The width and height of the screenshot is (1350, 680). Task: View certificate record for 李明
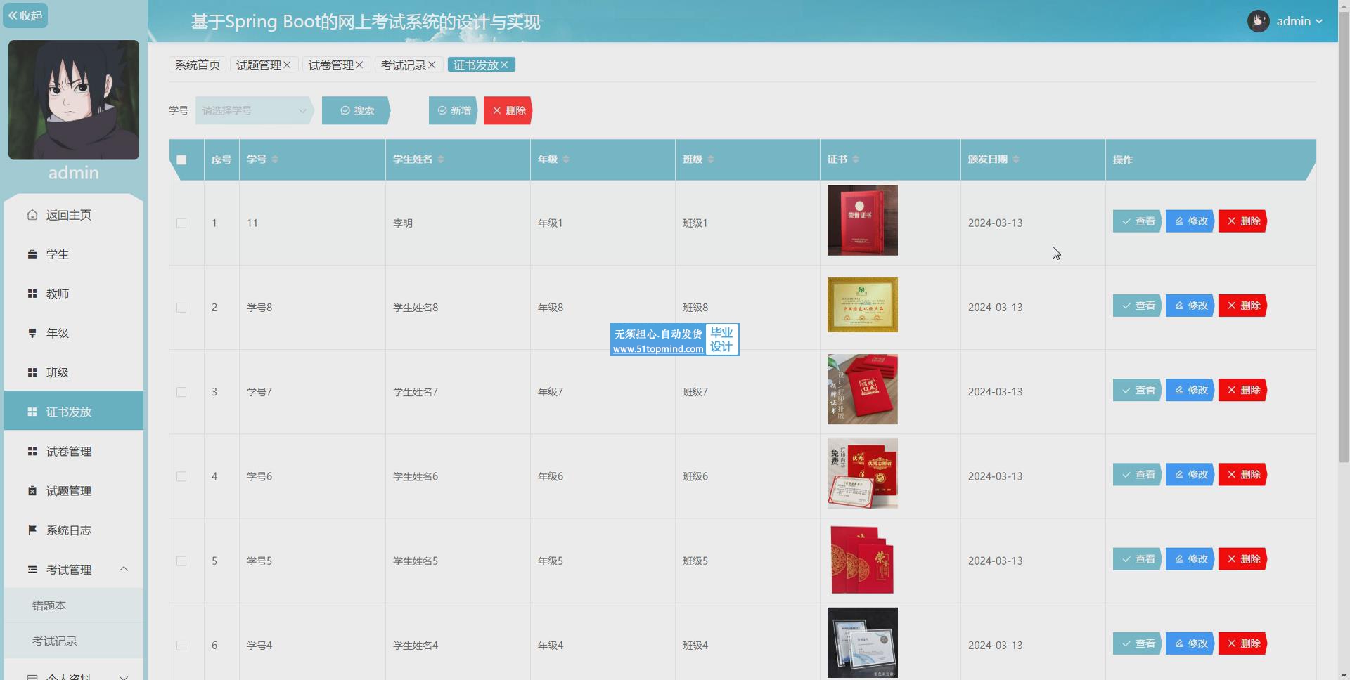point(1137,221)
